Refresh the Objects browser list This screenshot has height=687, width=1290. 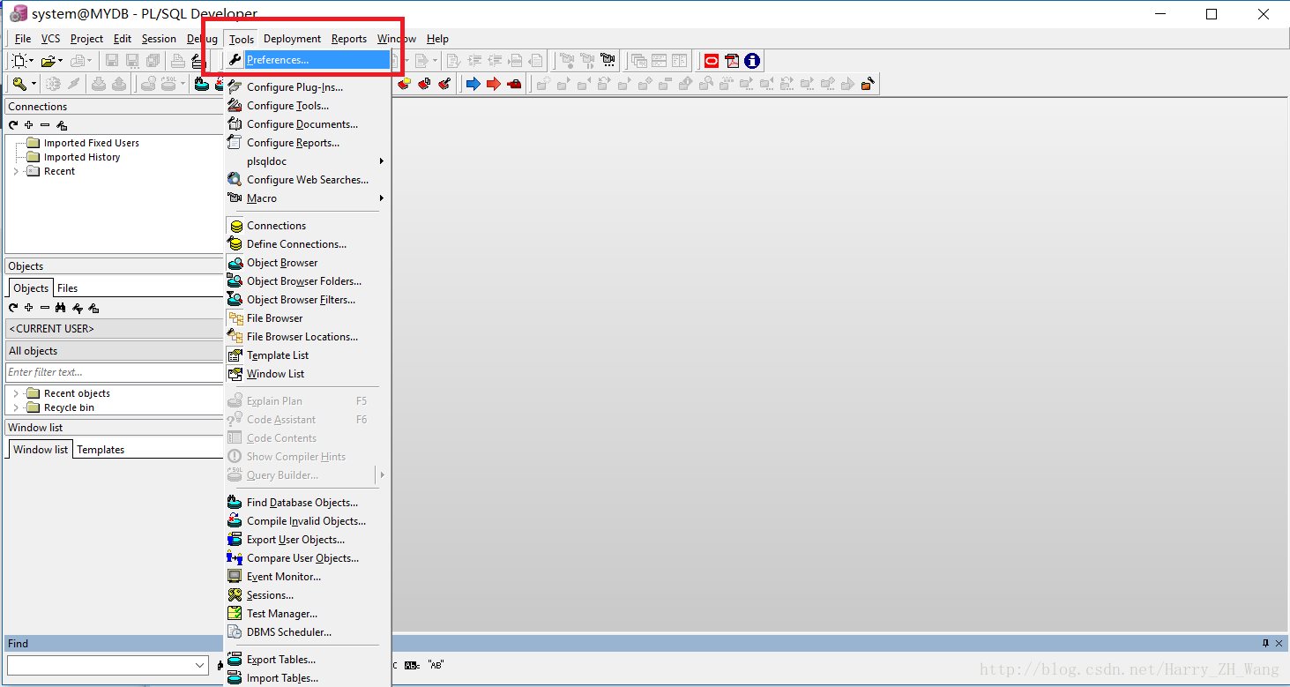coord(13,308)
